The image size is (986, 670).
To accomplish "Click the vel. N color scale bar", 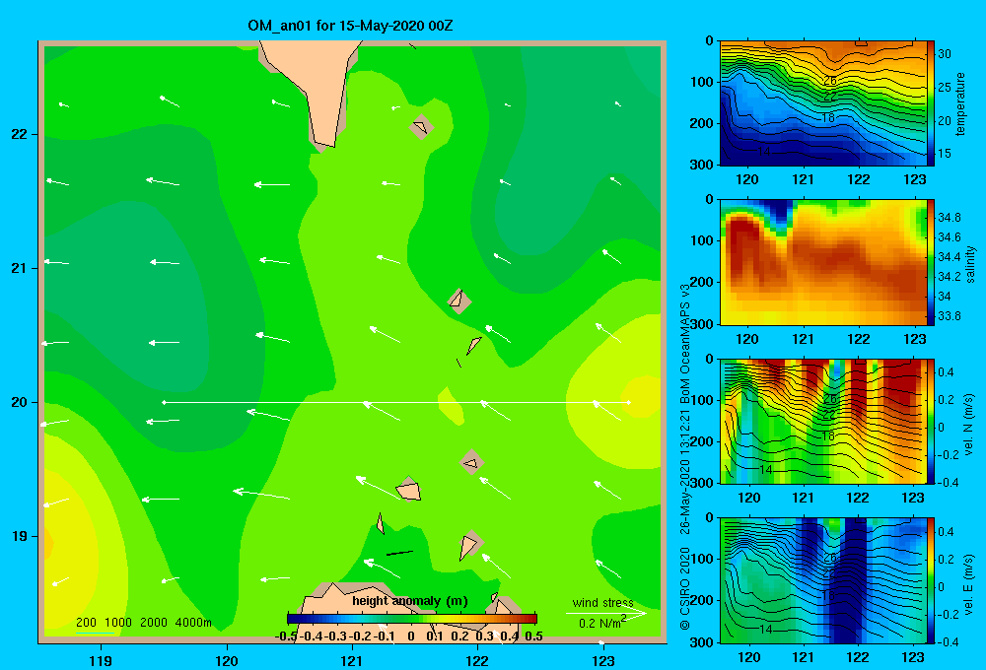I will pyautogui.click(x=931, y=421).
